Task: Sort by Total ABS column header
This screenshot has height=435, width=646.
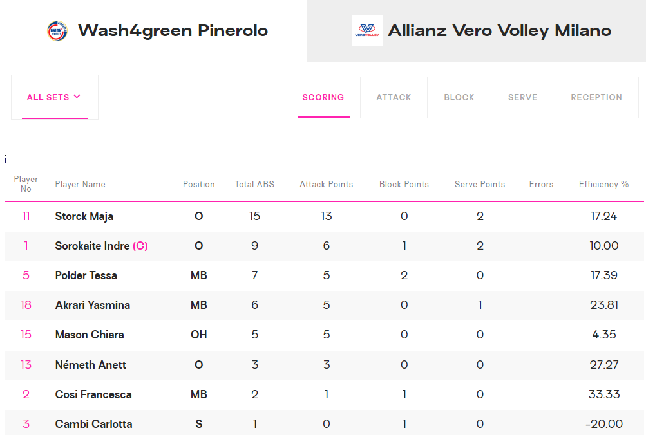Action: [254, 185]
